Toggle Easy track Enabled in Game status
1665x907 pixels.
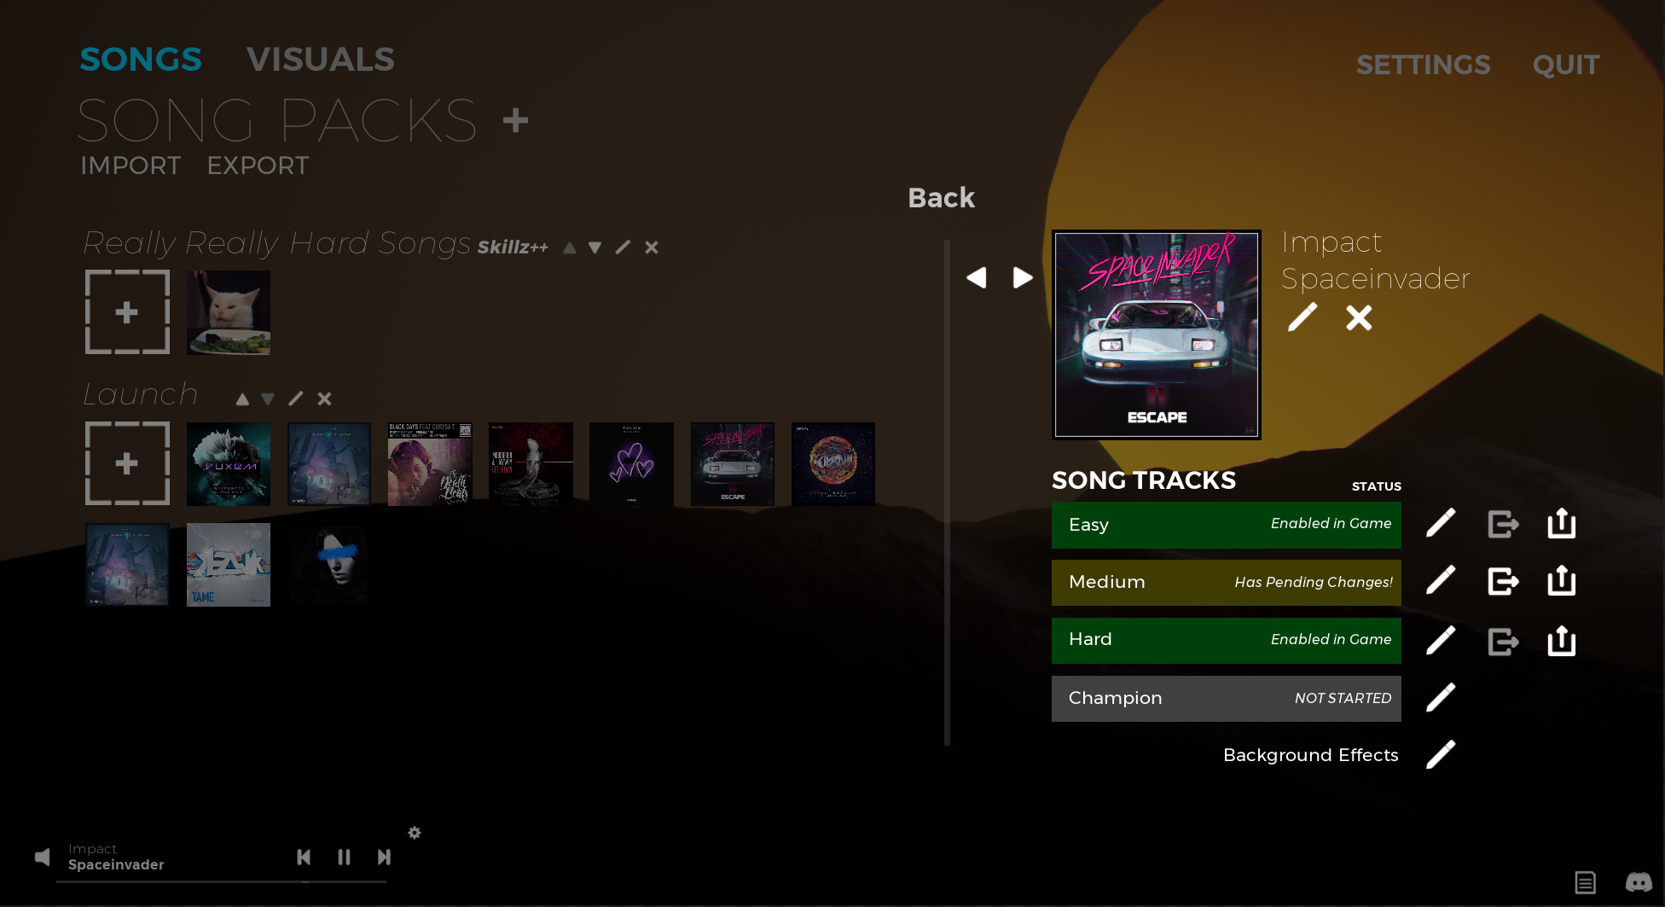[x=1226, y=525]
